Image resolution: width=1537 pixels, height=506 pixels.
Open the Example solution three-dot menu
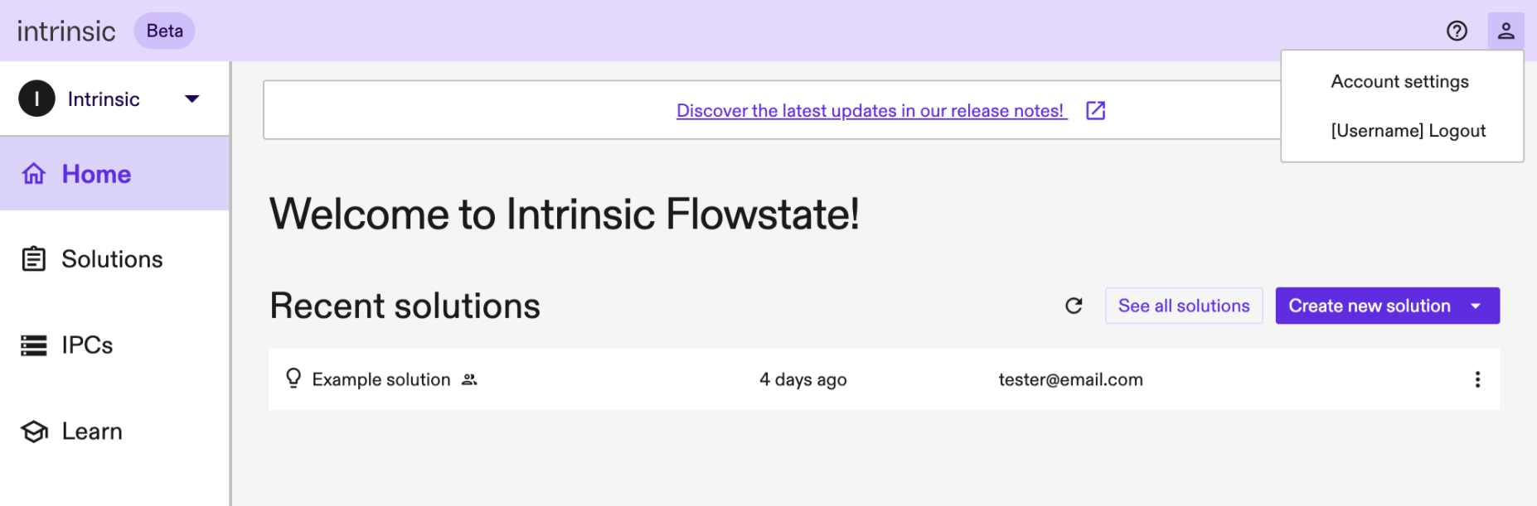tap(1477, 379)
